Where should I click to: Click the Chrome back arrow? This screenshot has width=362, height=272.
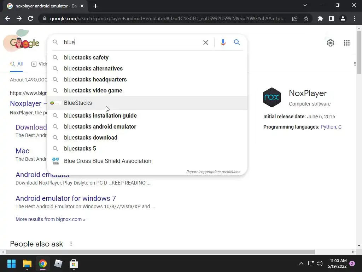pyautogui.click(x=8, y=18)
